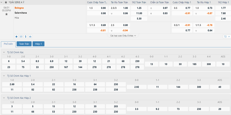Expand Các loại cược Châu Á khác dropdown
This screenshot has height=115, width=231.
pos(123,36)
